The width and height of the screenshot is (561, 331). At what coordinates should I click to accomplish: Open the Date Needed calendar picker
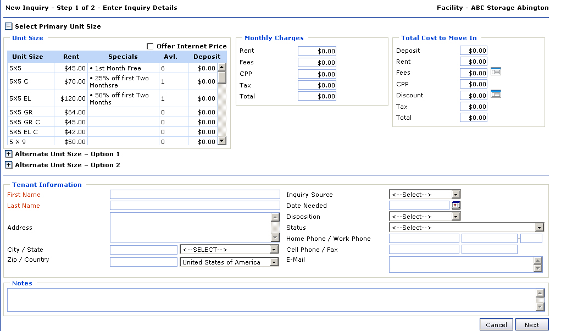click(x=456, y=206)
